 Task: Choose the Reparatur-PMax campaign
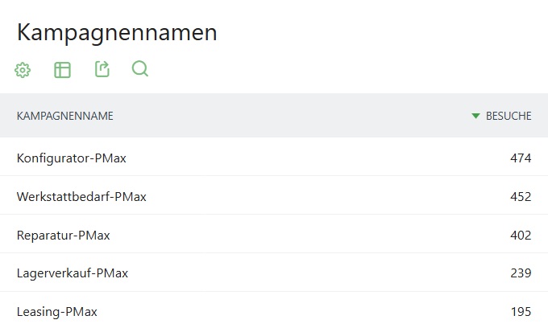(64, 236)
